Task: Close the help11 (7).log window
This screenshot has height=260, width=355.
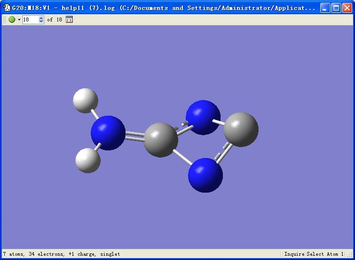Action: coord(347,8)
